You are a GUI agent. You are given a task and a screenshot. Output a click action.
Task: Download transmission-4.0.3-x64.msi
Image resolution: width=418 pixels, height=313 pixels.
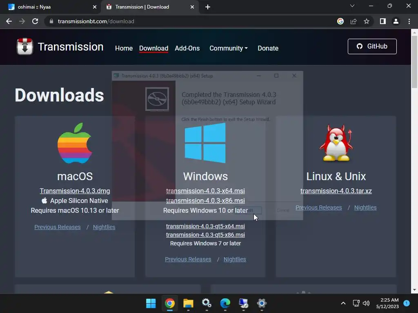[x=205, y=191]
